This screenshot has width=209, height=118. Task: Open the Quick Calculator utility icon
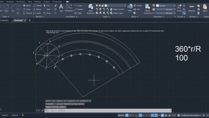click(199, 13)
